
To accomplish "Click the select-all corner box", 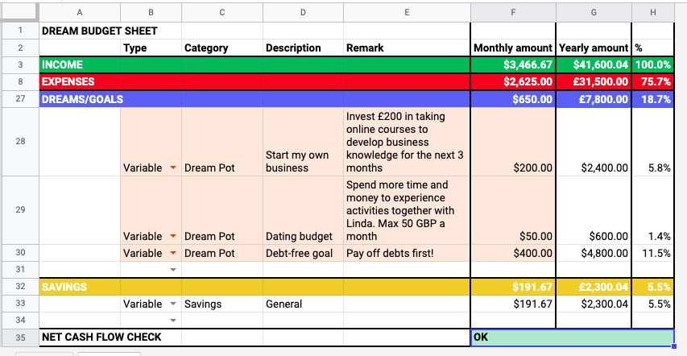I will (19, 12).
